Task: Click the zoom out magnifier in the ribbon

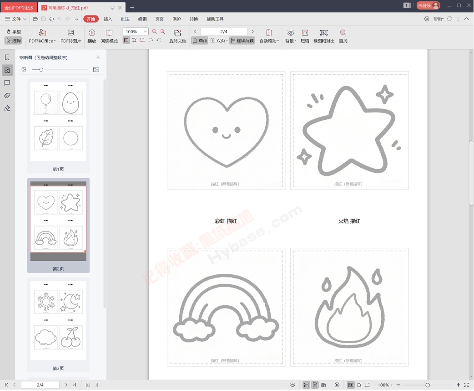Action: [155, 31]
